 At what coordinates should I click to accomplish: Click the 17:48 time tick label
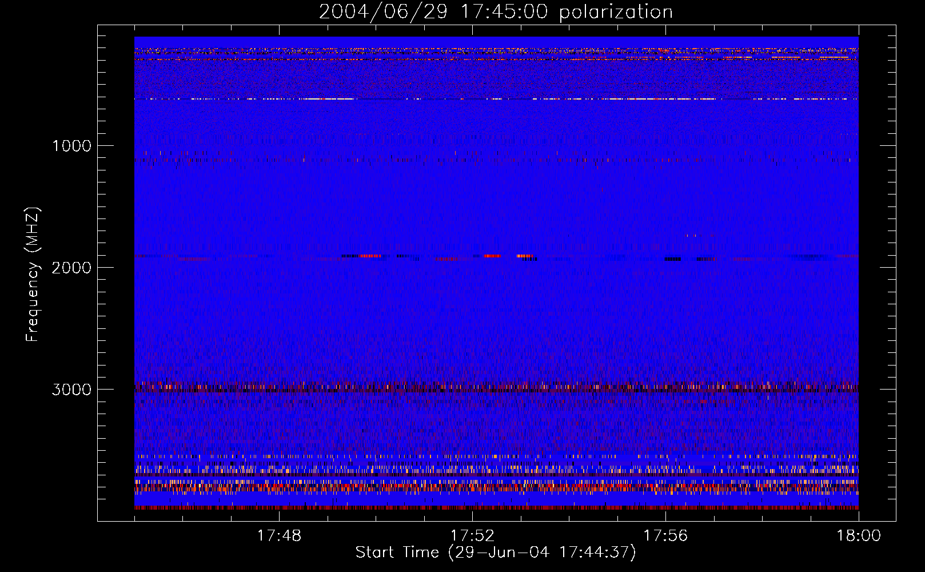click(x=279, y=536)
